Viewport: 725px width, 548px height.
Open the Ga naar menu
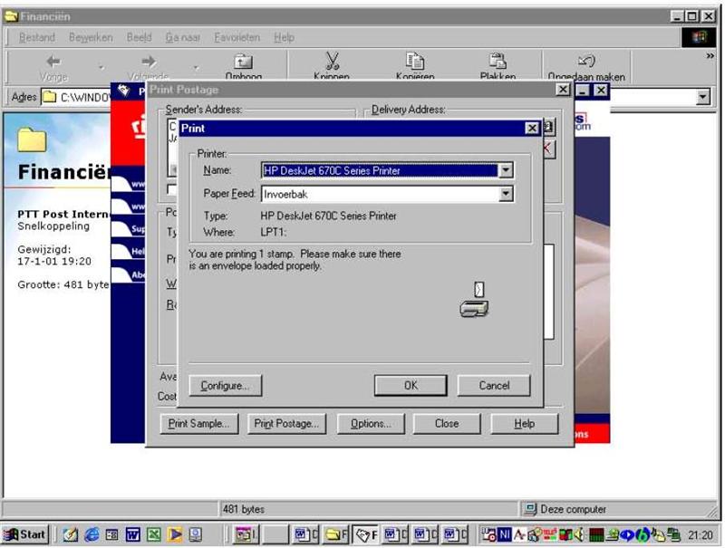[183, 37]
